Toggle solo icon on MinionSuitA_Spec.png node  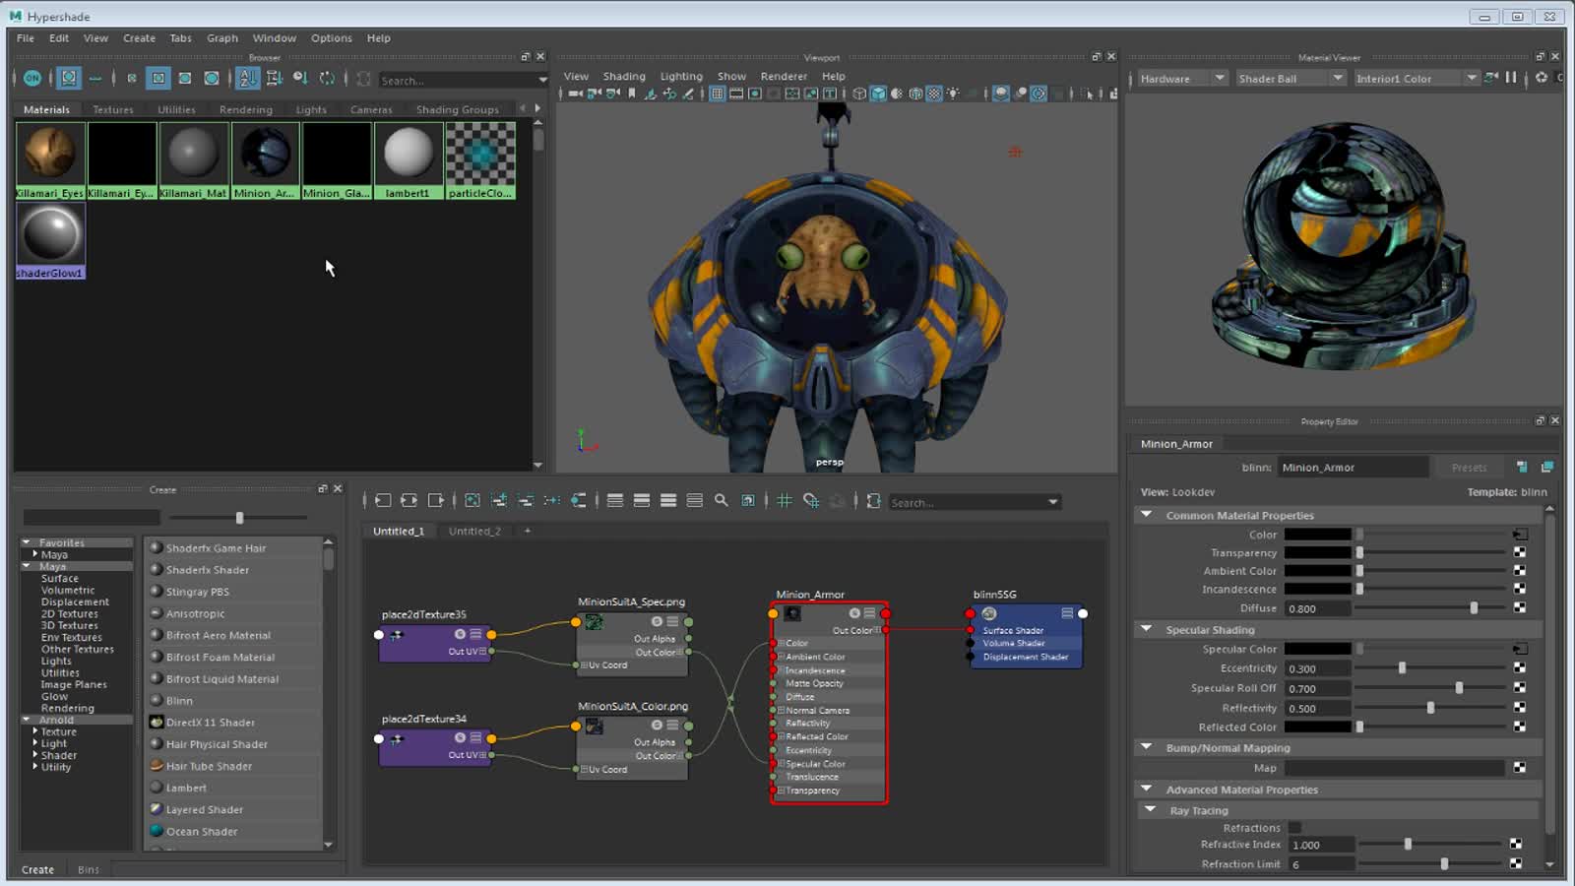click(x=657, y=622)
